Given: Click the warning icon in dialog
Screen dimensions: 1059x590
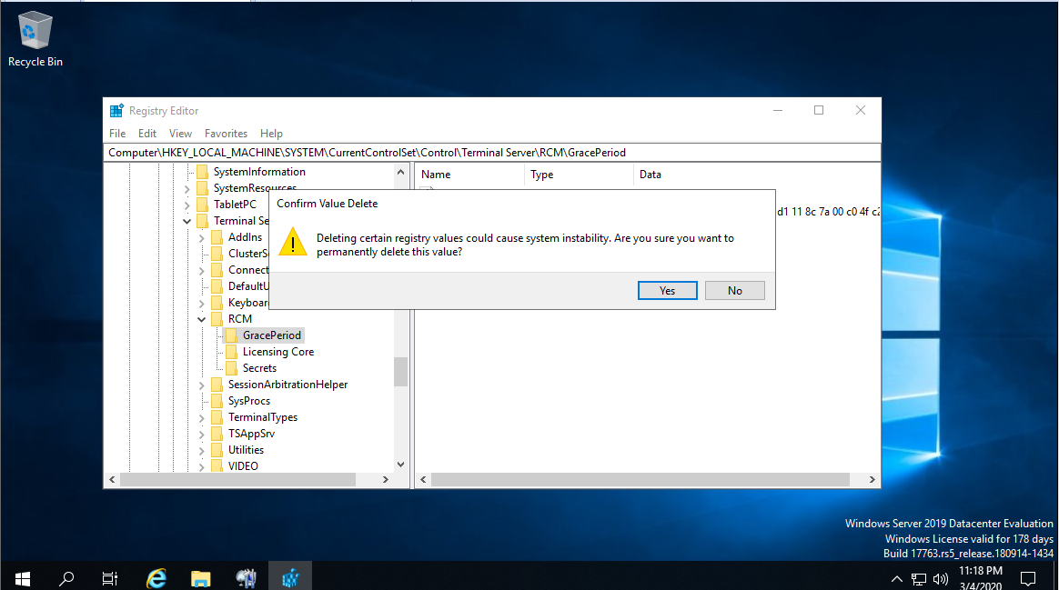Looking at the screenshot, I should pyautogui.click(x=293, y=243).
